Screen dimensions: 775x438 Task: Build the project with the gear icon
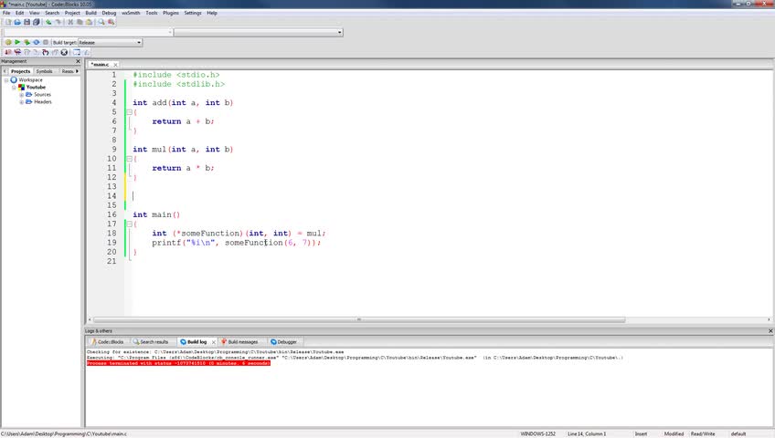point(8,42)
